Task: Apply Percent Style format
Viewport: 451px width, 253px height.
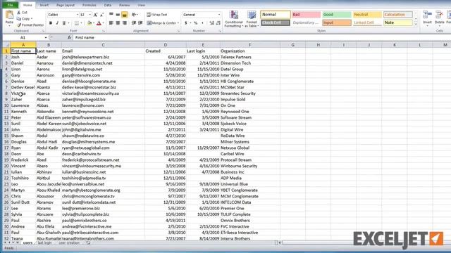Action: (x=196, y=23)
